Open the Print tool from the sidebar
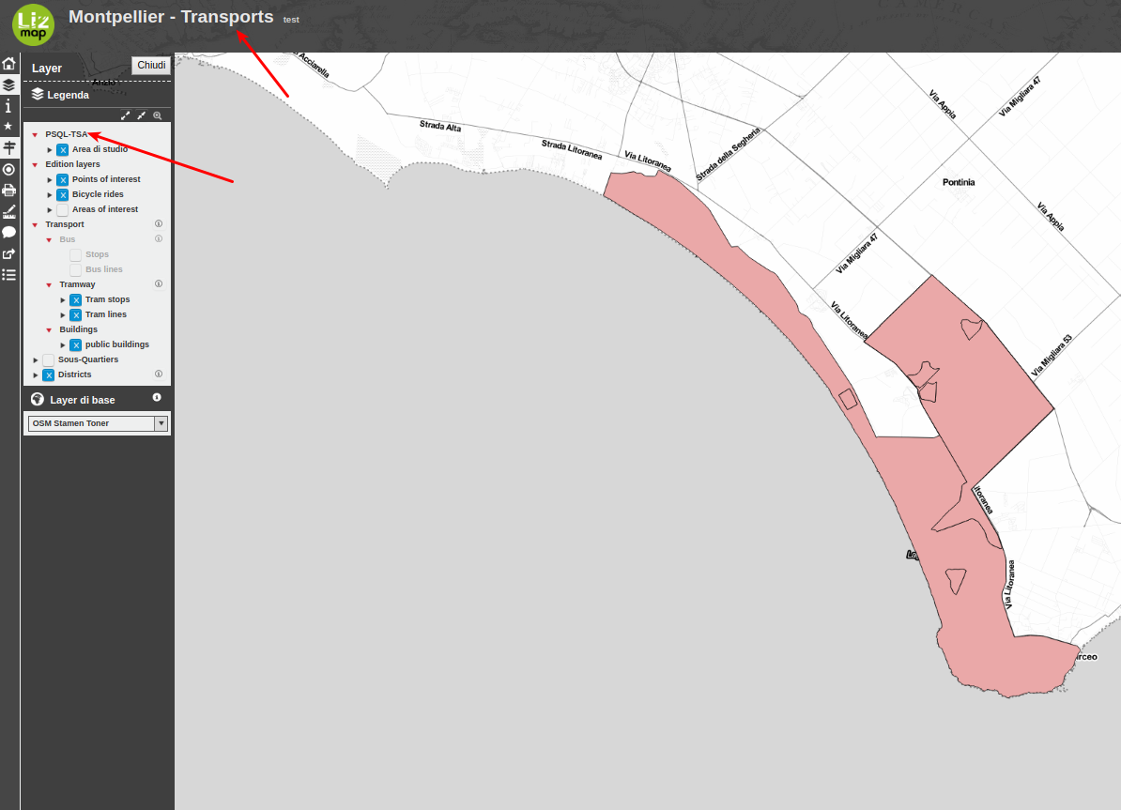This screenshot has width=1121, height=810. click(9, 190)
